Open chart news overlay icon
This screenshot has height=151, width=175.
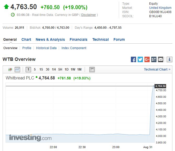(x=92, y=69)
